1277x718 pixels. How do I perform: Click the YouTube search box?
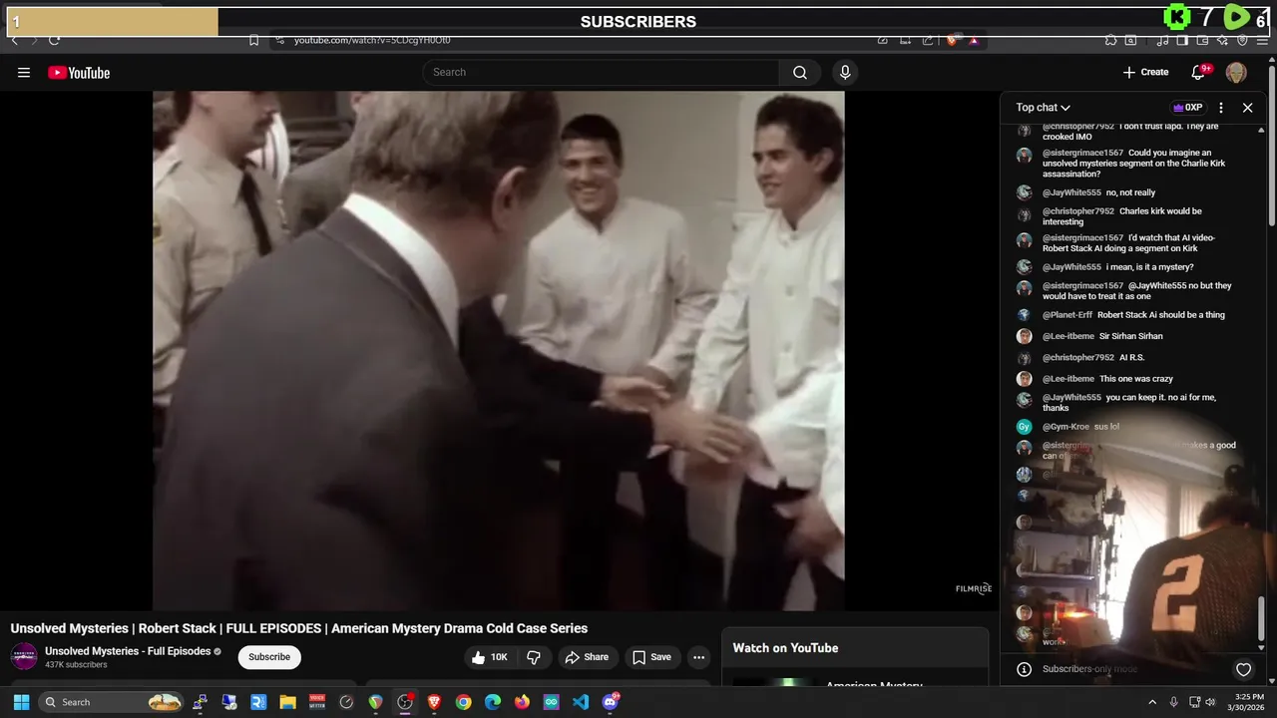602,72
